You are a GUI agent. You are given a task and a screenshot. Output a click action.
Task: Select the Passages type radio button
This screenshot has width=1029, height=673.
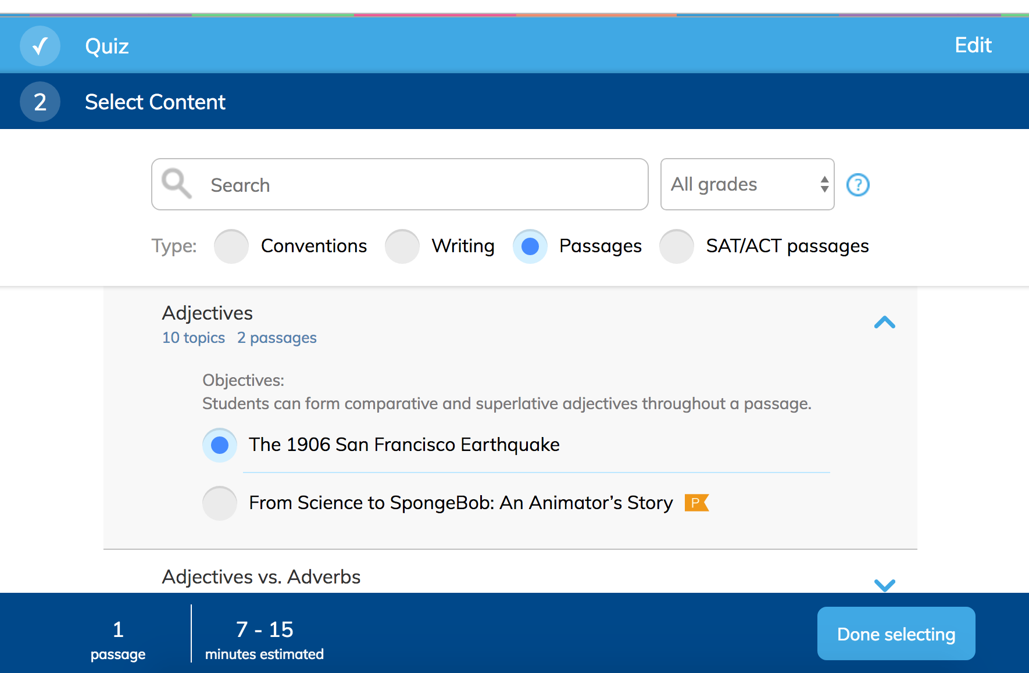pyautogui.click(x=530, y=246)
